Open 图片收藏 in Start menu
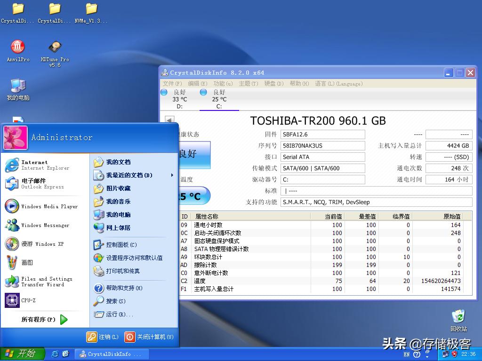482x361 pixels. pos(134,188)
